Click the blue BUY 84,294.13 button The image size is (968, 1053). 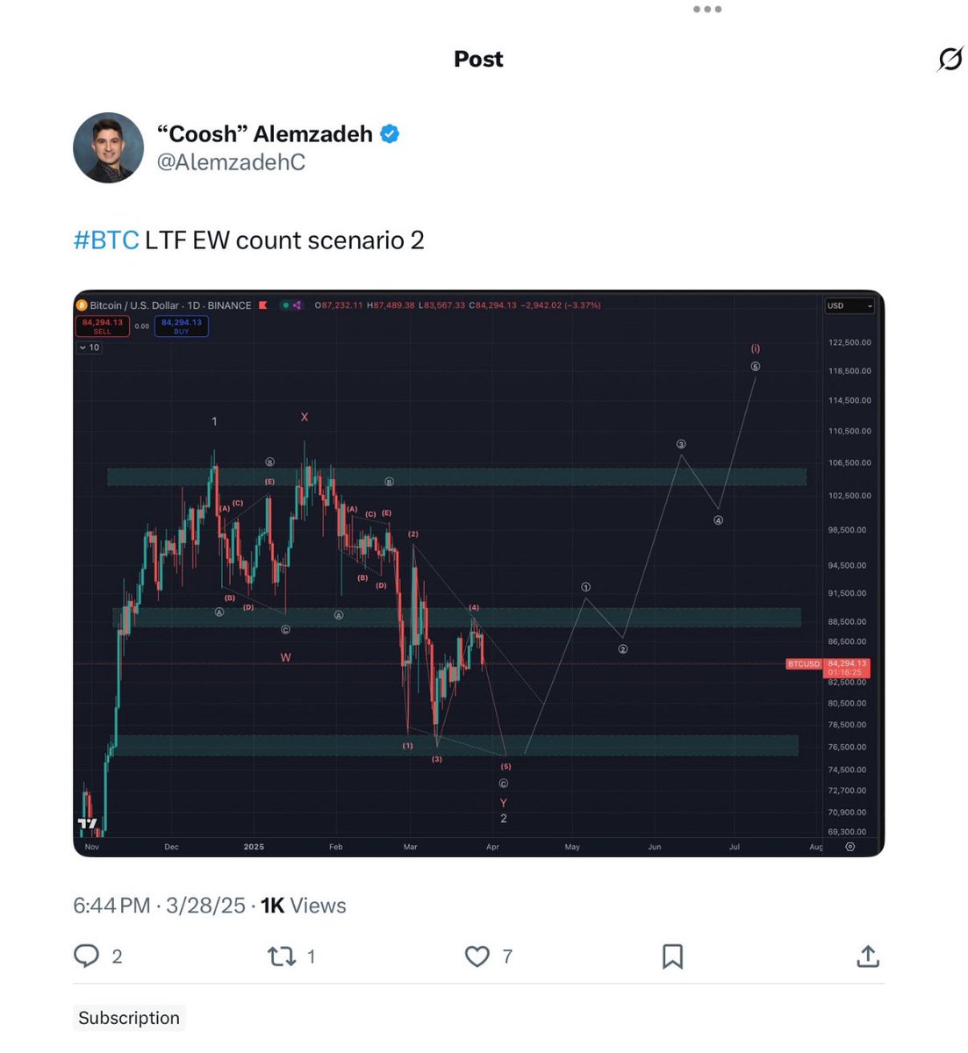(182, 326)
